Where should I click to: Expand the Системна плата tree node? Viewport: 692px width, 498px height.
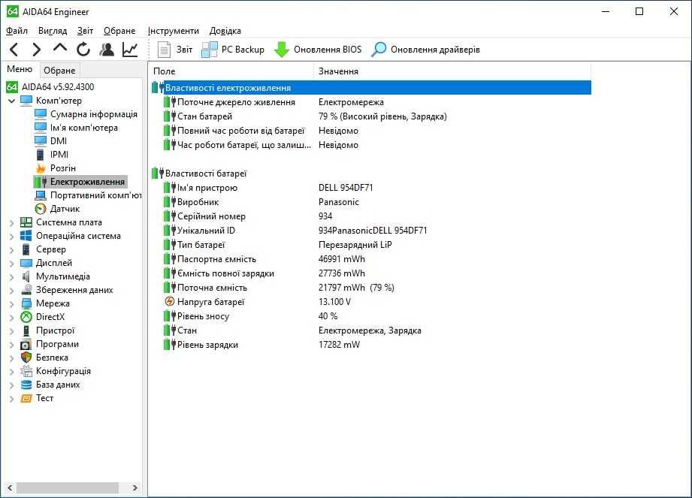(12, 223)
